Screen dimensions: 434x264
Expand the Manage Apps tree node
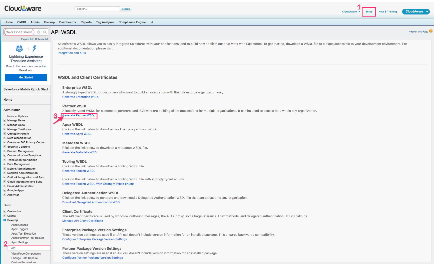[5, 125]
